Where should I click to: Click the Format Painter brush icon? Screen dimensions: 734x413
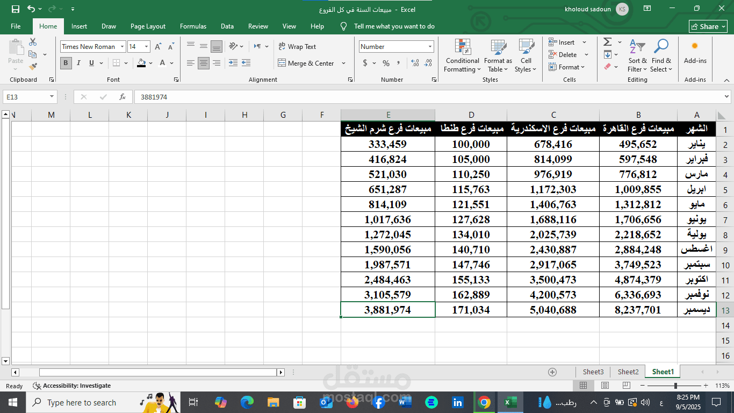[33, 67]
